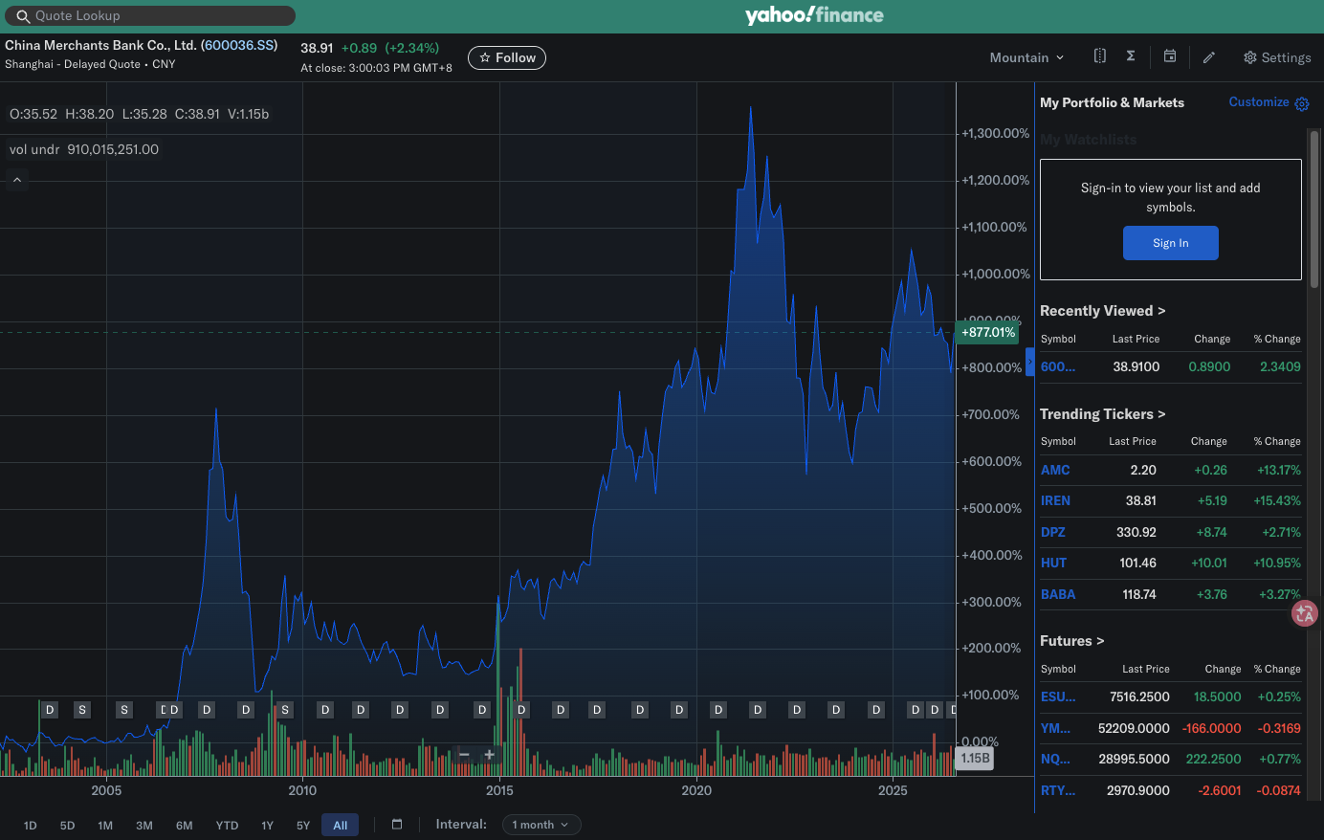Select the 1D time range

tap(31, 825)
